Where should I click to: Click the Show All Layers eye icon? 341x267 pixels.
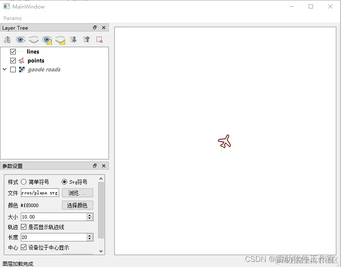[x=20, y=39]
